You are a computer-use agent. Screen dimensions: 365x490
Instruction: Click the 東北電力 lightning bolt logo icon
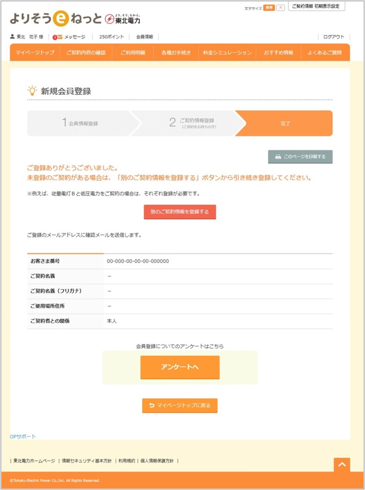coord(109,19)
